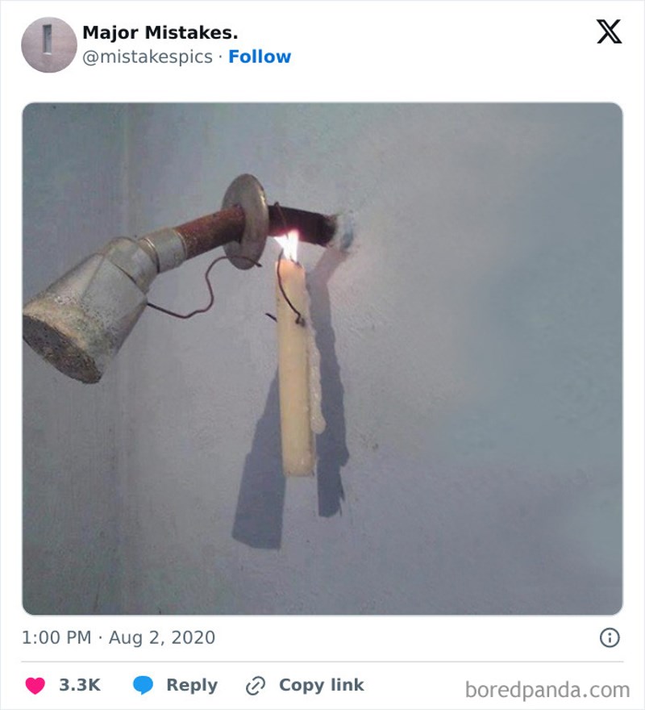View the 3.3K likes count

(x=80, y=685)
